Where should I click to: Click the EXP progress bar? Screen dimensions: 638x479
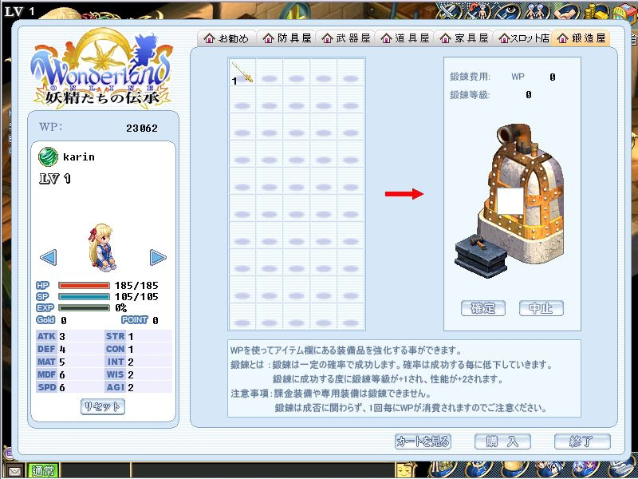pyautogui.click(x=85, y=308)
